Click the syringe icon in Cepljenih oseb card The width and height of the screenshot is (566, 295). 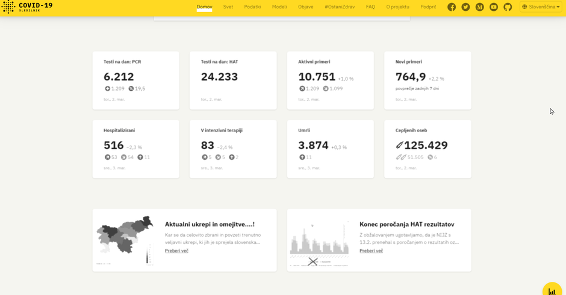point(399,145)
